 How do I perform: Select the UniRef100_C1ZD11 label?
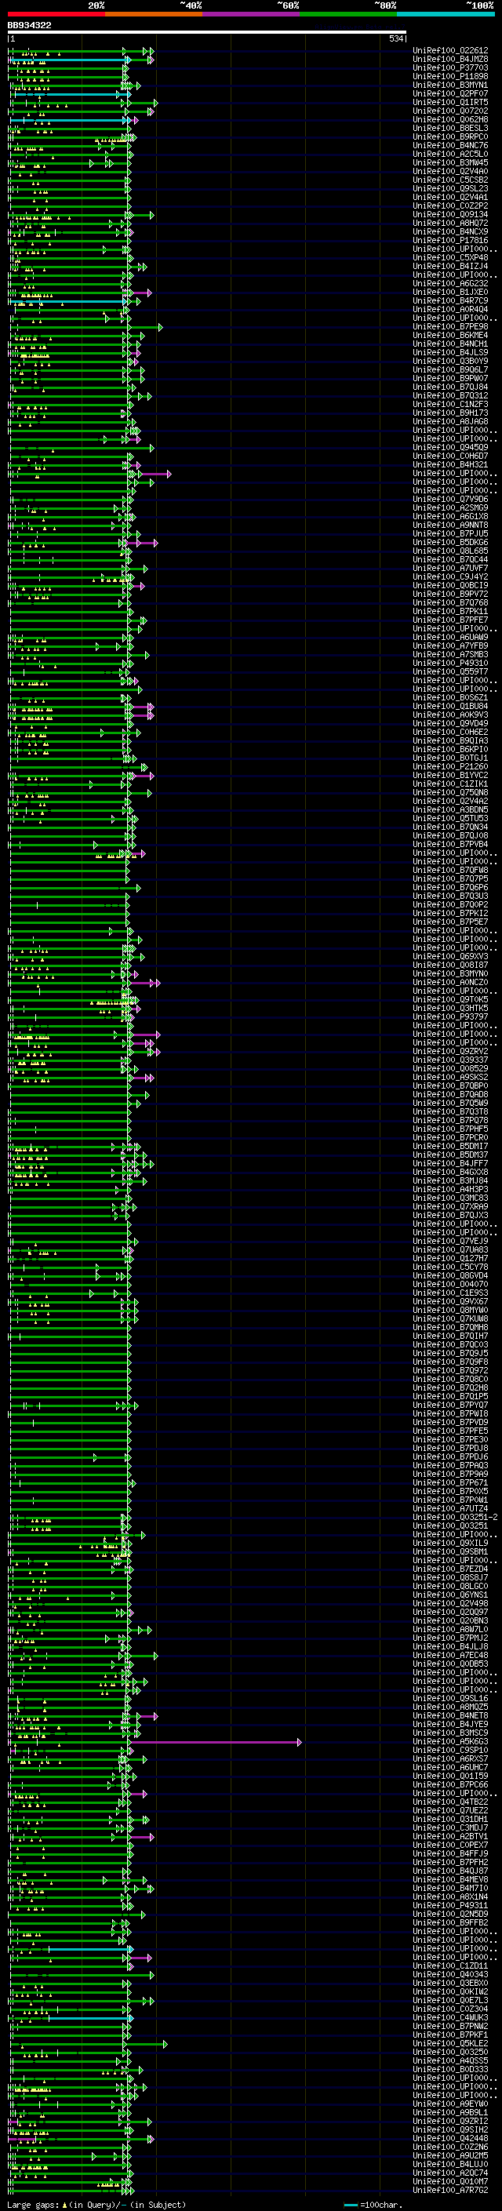(450, 1966)
